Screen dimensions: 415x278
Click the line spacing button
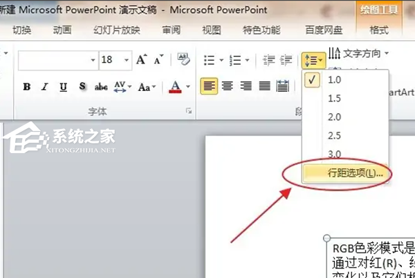click(313, 61)
